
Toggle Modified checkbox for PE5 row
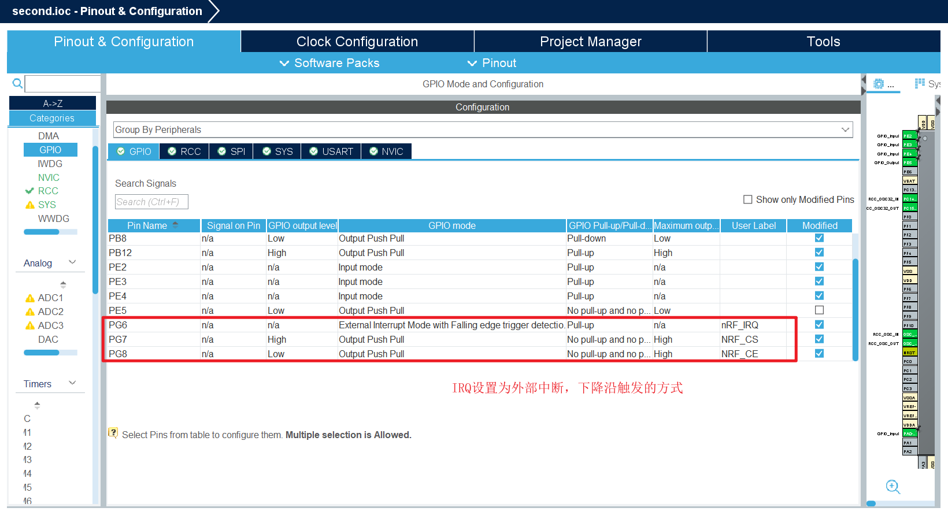pyautogui.click(x=819, y=310)
